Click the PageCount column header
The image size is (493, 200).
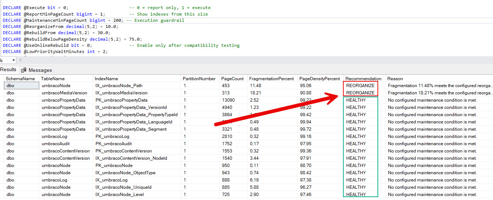point(233,78)
